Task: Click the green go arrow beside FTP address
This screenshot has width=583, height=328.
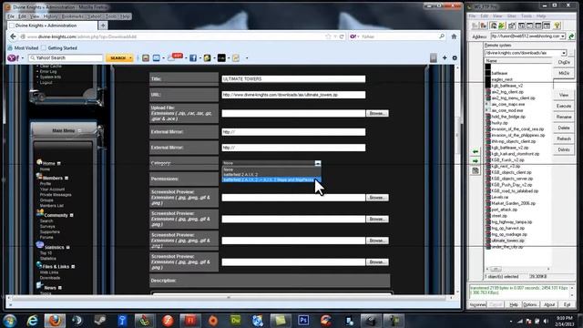Action: [571, 36]
